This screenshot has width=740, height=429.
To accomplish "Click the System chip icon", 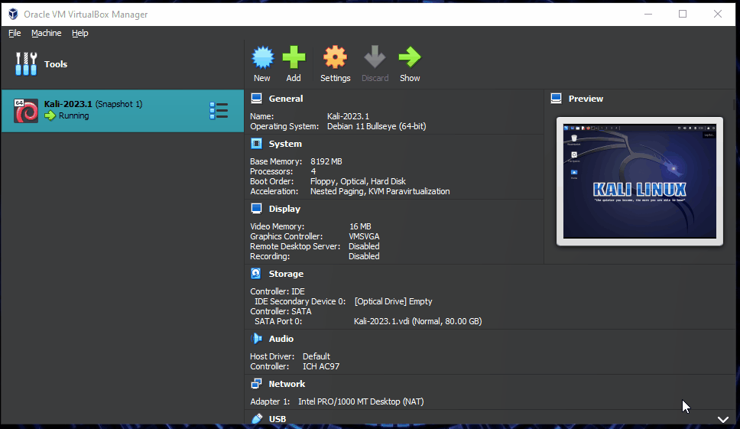I will pyautogui.click(x=256, y=144).
